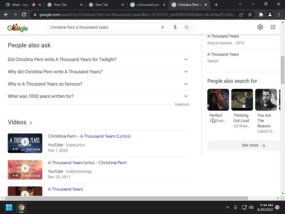Screen dimensions: 285x214
Task: Open Google search settings gear
Action: coord(260,27)
